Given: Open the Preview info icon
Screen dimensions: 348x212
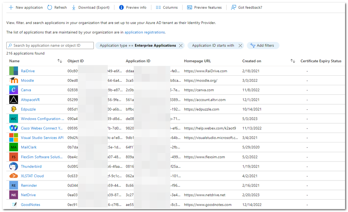Looking at the screenshot, I should tap(122, 8).
